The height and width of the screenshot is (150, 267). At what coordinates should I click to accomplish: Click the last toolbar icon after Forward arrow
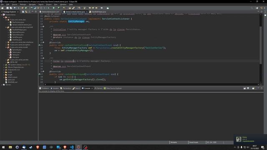coord(108,8)
